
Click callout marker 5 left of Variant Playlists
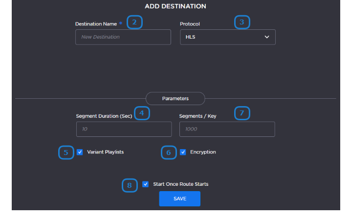click(x=66, y=153)
